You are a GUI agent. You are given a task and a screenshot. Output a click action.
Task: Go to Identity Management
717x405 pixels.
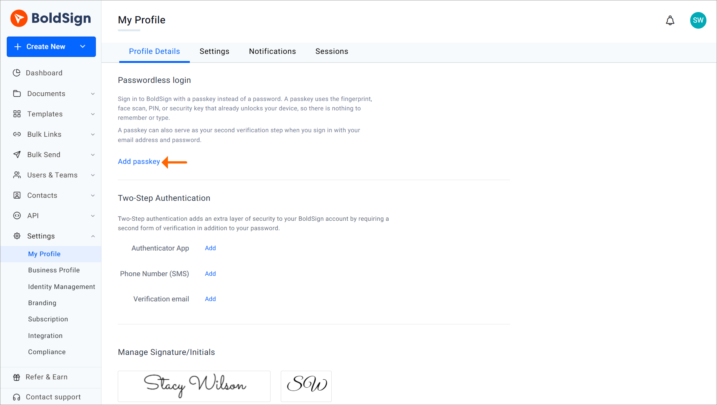62,287
